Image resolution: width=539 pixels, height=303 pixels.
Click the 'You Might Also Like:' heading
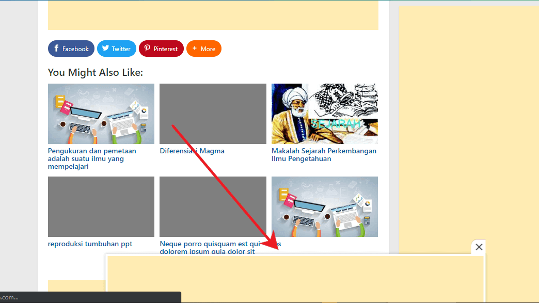click(95, 72)
